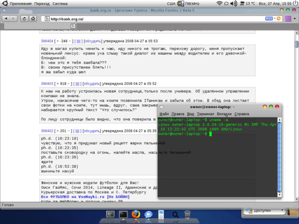Vote minus on quote 396402
This screenshot has width=299, height=224.
pos(69,131)
